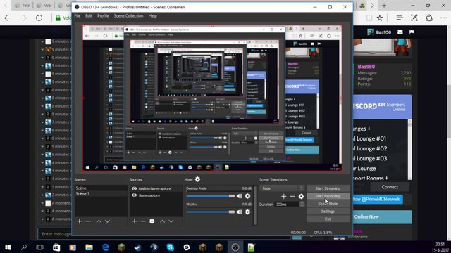
Task: Select Scène in the Scenes list
Action: click(101, 188)
